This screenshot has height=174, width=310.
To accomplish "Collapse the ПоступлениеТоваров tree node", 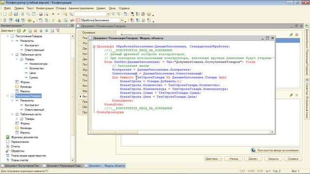I will point(8,36).
